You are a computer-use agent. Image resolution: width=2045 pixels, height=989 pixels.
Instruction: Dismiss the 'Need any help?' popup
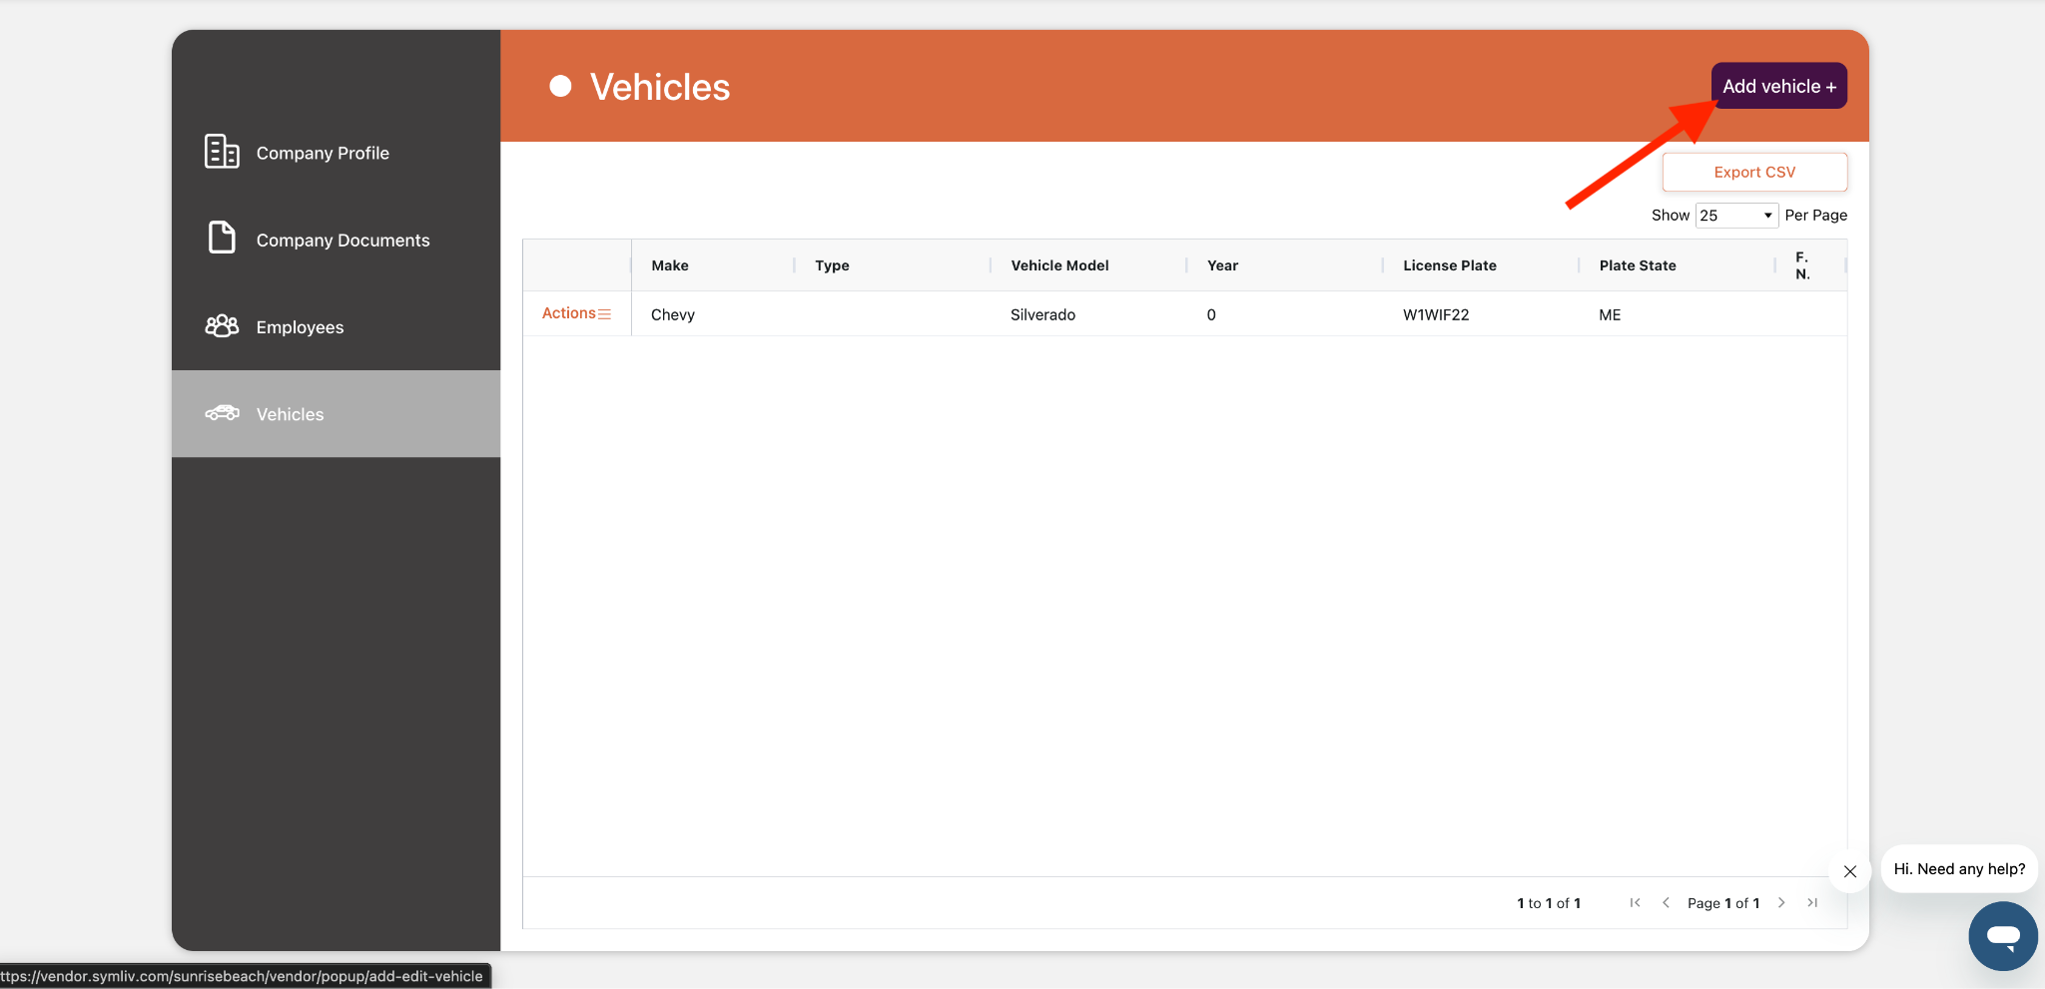[x=1849, y=871]
